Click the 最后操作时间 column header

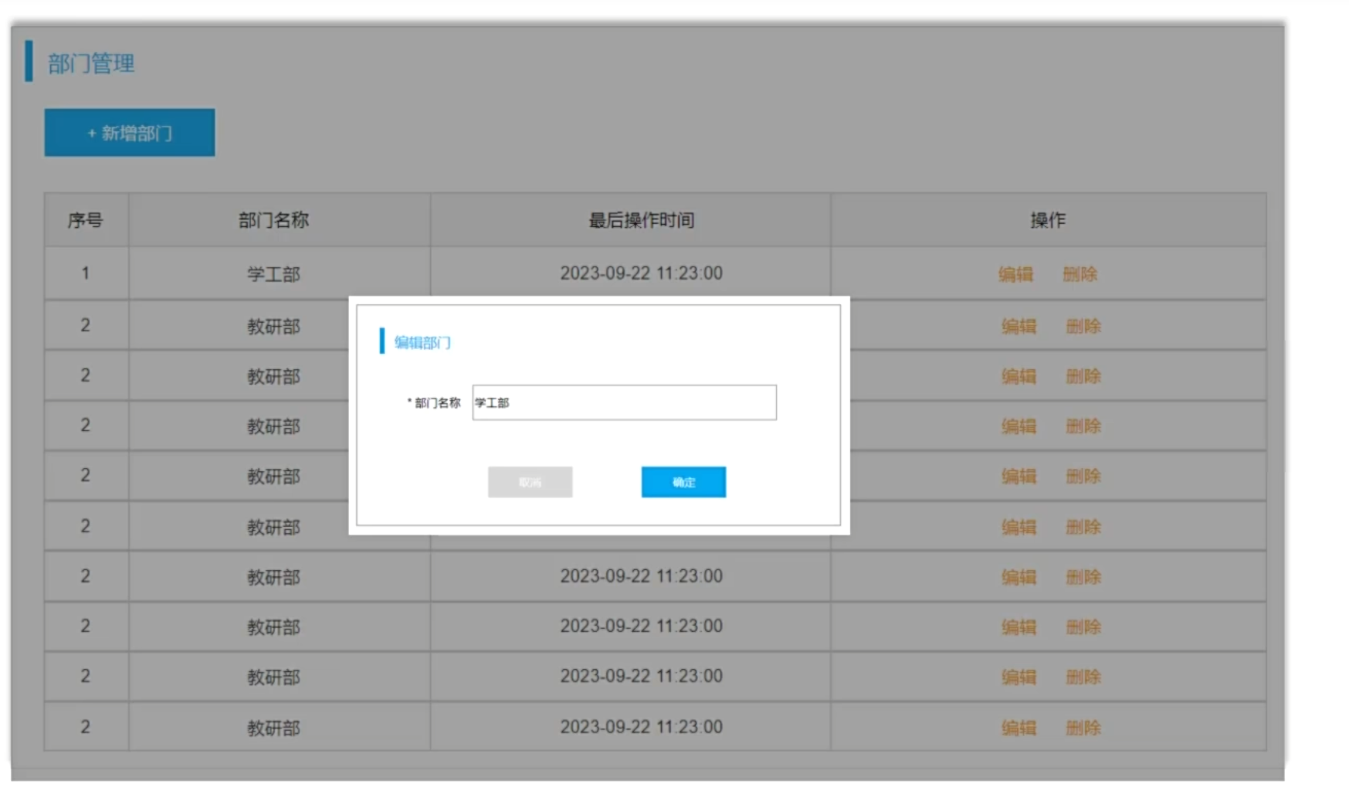pyautogui.click(x=641, y=221)
